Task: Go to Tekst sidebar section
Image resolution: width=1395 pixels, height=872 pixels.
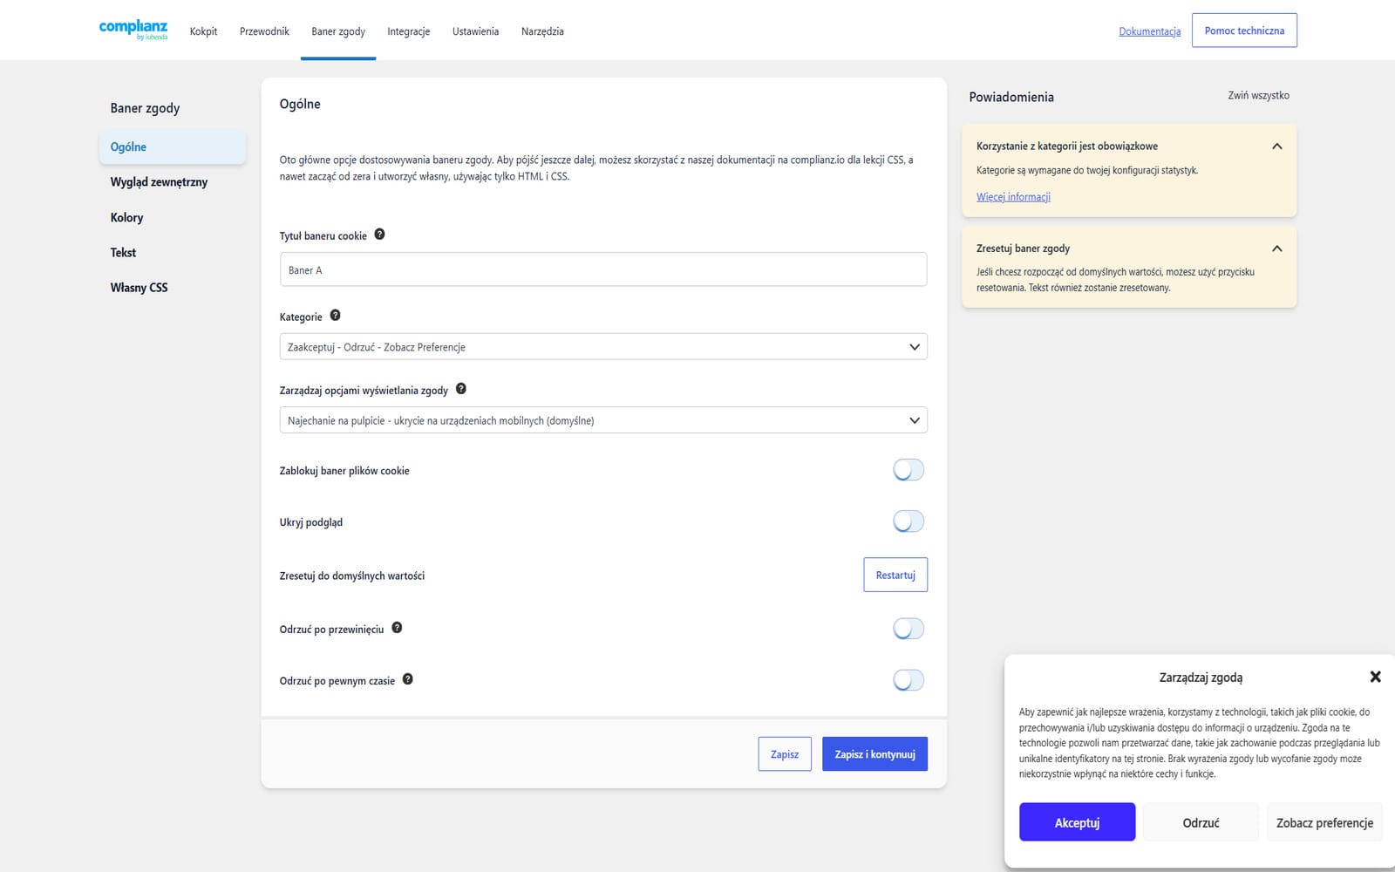Action: click(123, 253)
